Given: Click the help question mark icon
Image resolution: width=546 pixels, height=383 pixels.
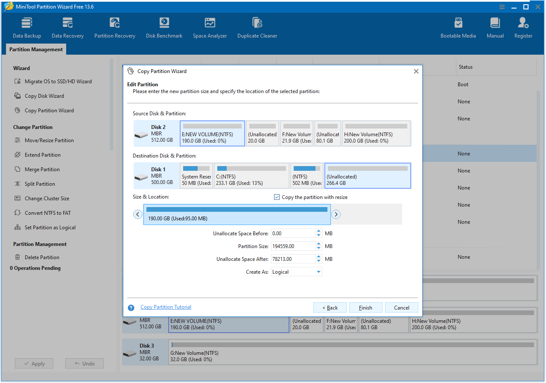Looking at the screenshot, I should tap(131, 307).
